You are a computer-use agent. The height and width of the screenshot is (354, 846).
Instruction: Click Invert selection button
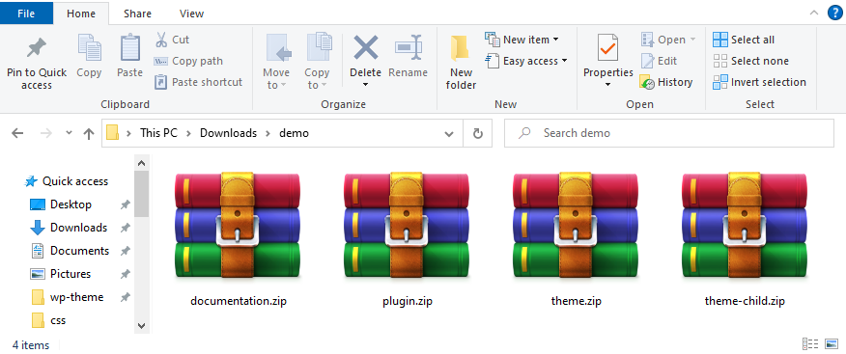(759, 82)
